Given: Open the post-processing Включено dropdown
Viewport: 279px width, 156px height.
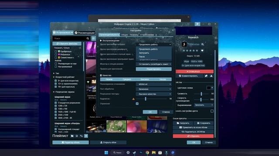Looking at the screenshot, I should 154,89.
